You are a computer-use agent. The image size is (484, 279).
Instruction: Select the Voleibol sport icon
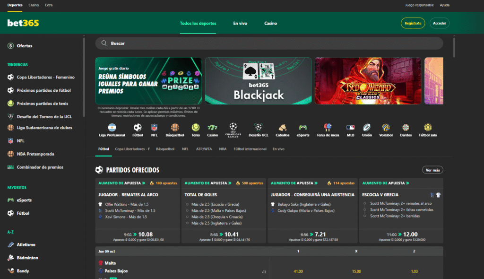[386, 129]
